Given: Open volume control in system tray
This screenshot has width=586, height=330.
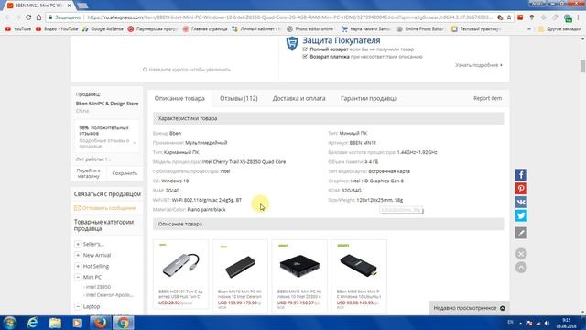Looking at the screenshot, I should tap(547, 323).
